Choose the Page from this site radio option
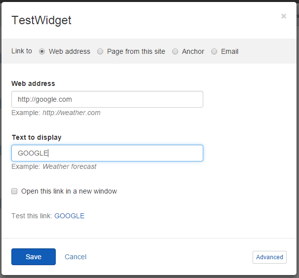The height and width of the screenshot is (278, 299). click(x=100, y=51)
